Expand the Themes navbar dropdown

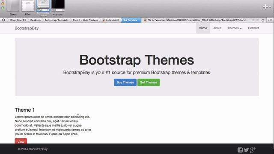(x=235, y=28)
